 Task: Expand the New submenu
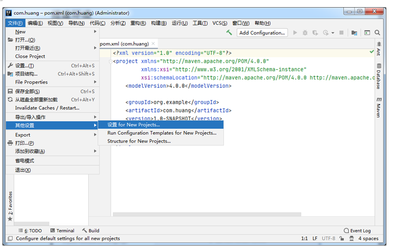[x=53, y=32]
